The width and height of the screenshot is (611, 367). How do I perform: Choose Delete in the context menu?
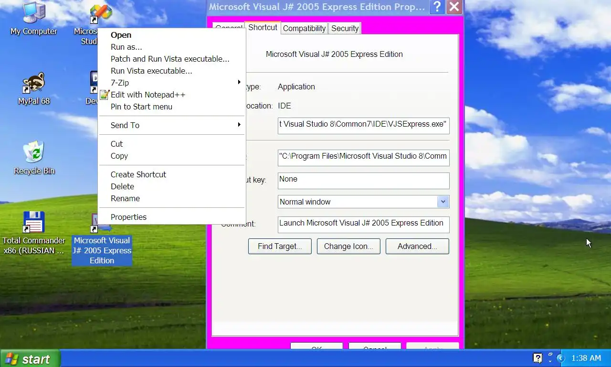coord(172,186)
